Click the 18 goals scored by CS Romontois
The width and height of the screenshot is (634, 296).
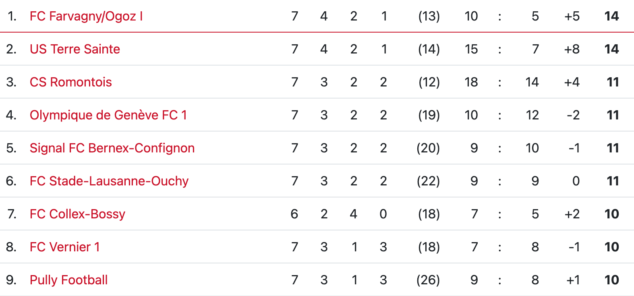click(x=471, y=82)
